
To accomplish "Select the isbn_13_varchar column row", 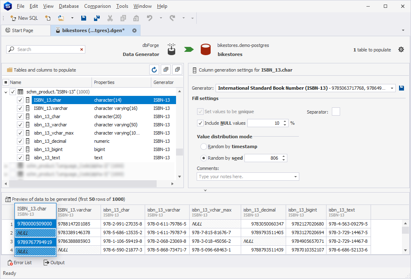I will pyautogui.click(x=103, y=125).
